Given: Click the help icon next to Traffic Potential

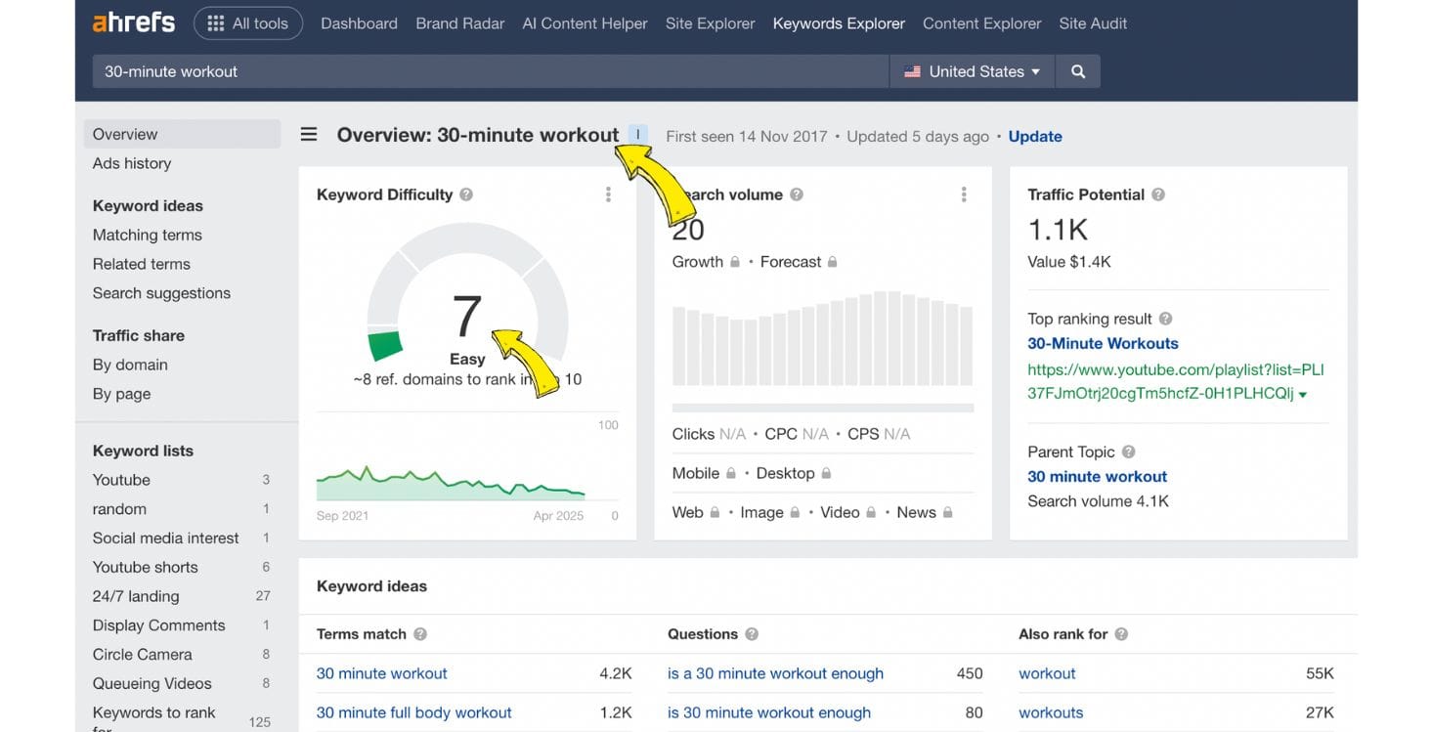Looking at the screenshot, I should [x=1158, y=194].
